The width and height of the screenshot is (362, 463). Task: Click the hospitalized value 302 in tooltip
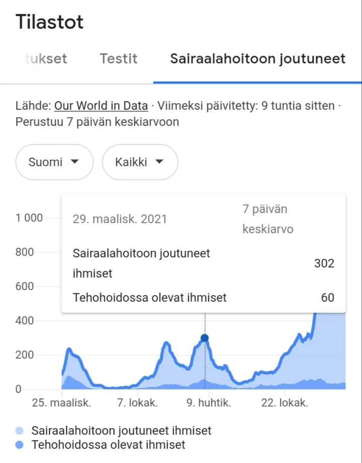324,263
